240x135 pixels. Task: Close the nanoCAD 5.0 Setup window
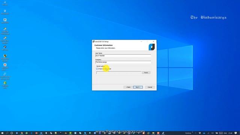pos(153,42)
